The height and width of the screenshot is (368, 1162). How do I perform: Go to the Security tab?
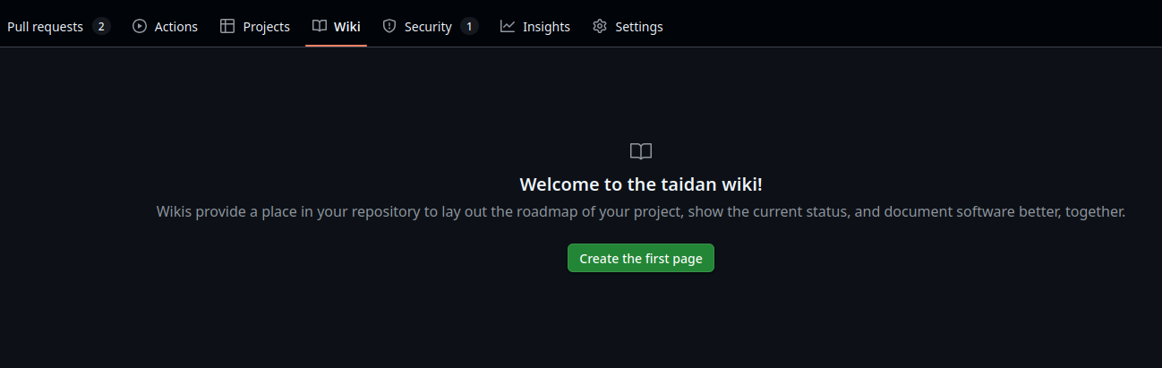tap(428, 27)
